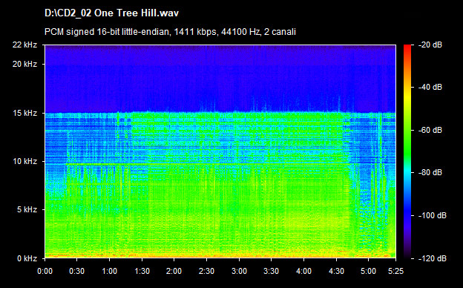Select the 2:00 time axis marker
The image size is (463, 288).
tap(174, 271)
